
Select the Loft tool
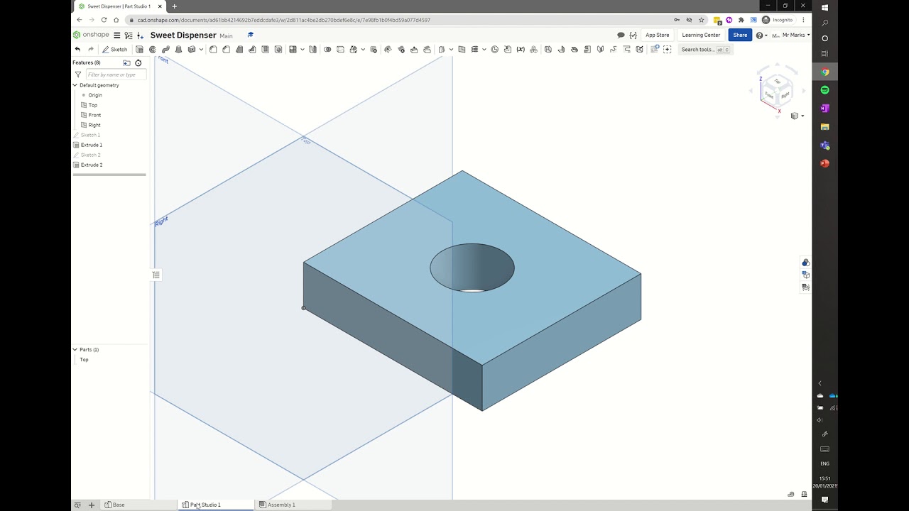178,50
